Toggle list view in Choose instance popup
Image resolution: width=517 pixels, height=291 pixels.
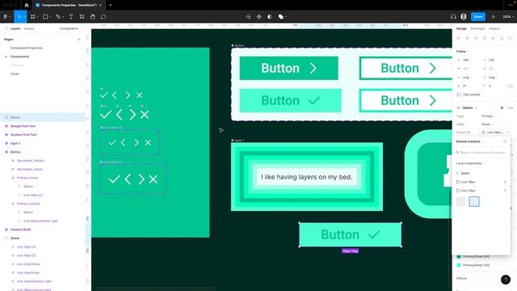(x=505, y=141)
